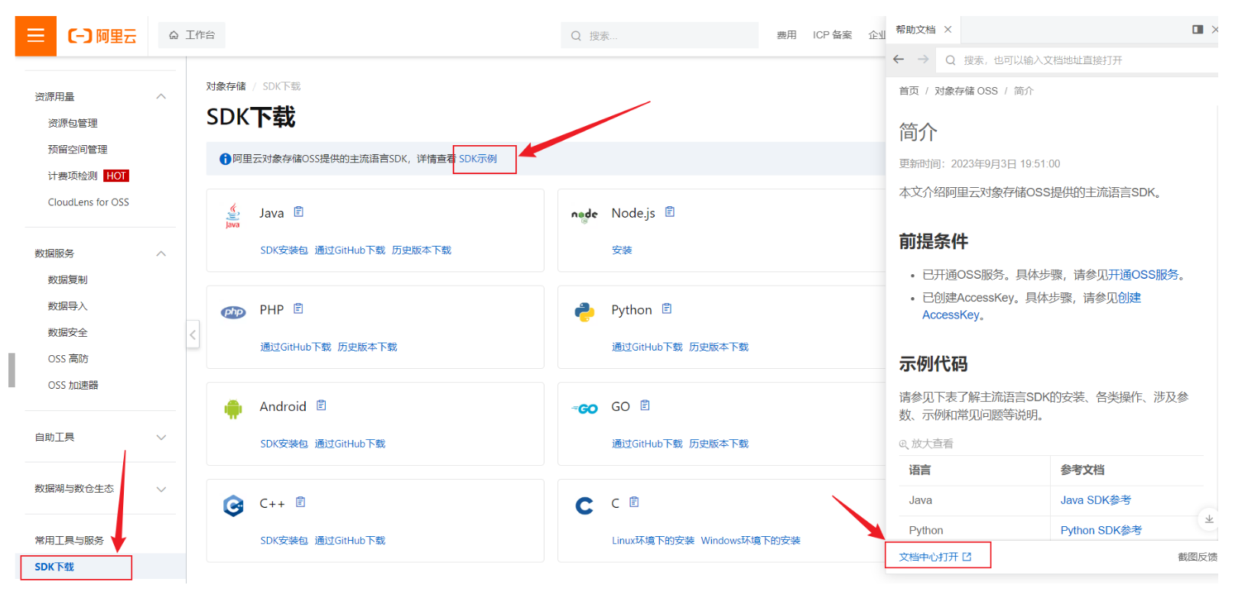Open the orange hamburger menu

click(x=36, y=35)
